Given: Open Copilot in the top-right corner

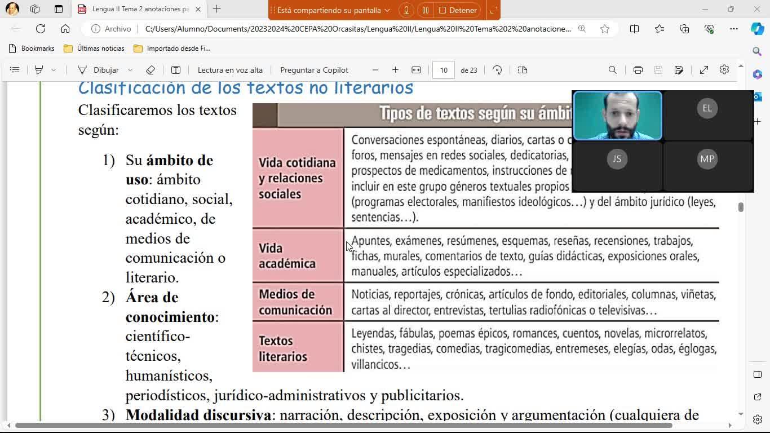Looking at the screenshot, I should tap(757, 29).
